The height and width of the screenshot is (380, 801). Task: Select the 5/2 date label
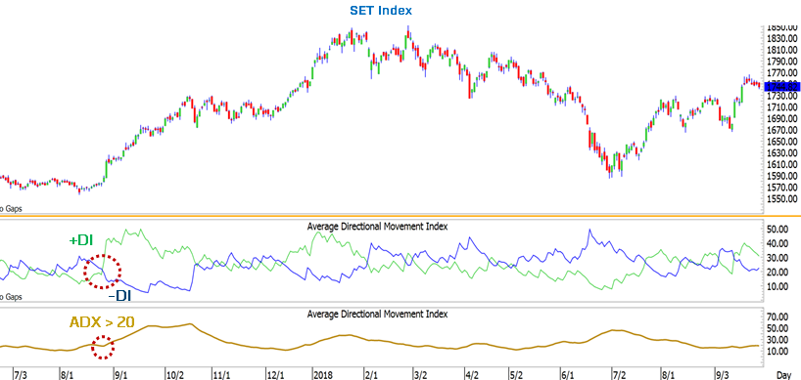(x=517, y=375)
